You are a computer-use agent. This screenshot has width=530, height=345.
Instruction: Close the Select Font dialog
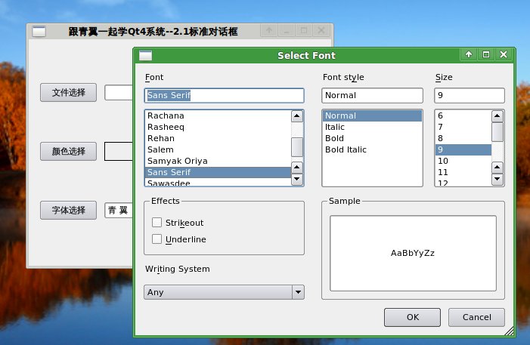tap(504, 54)
